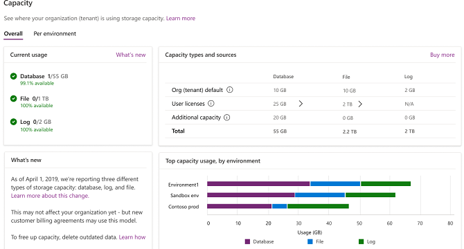
Task: Click Contoso prod green log bar segment
Action: click(318, 206)
